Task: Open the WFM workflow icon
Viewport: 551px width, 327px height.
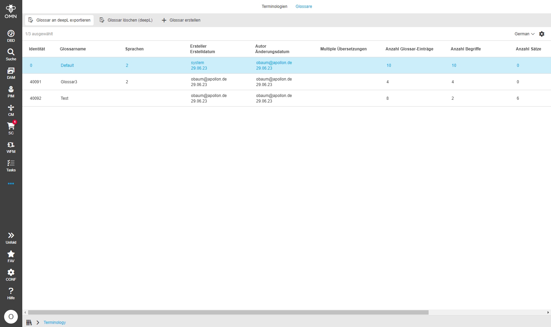Action: pos(11,147)
